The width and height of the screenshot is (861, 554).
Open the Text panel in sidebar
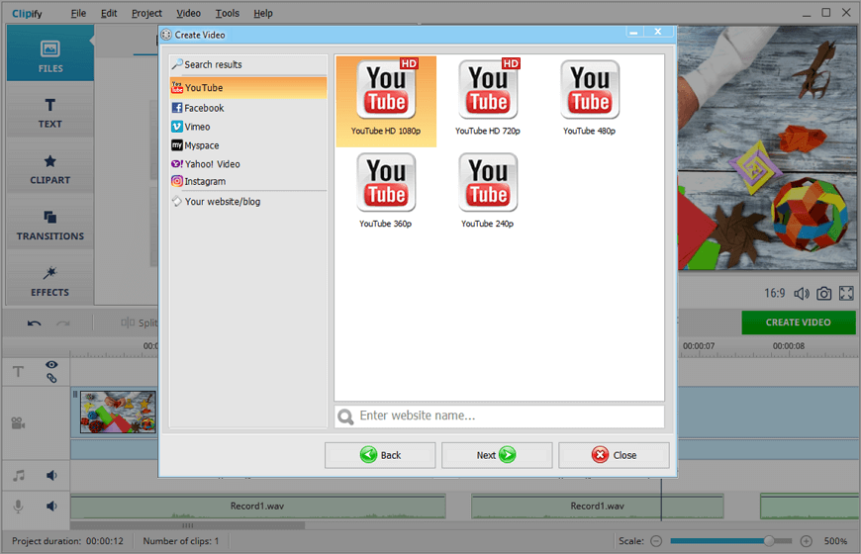49,113
